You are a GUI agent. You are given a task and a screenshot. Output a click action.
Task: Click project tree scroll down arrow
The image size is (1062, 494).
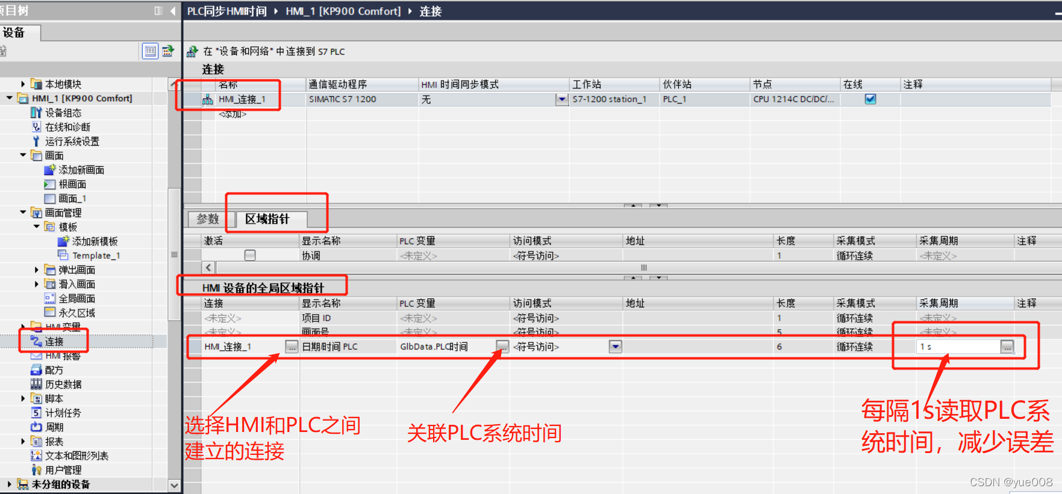[x=174, y=485]
